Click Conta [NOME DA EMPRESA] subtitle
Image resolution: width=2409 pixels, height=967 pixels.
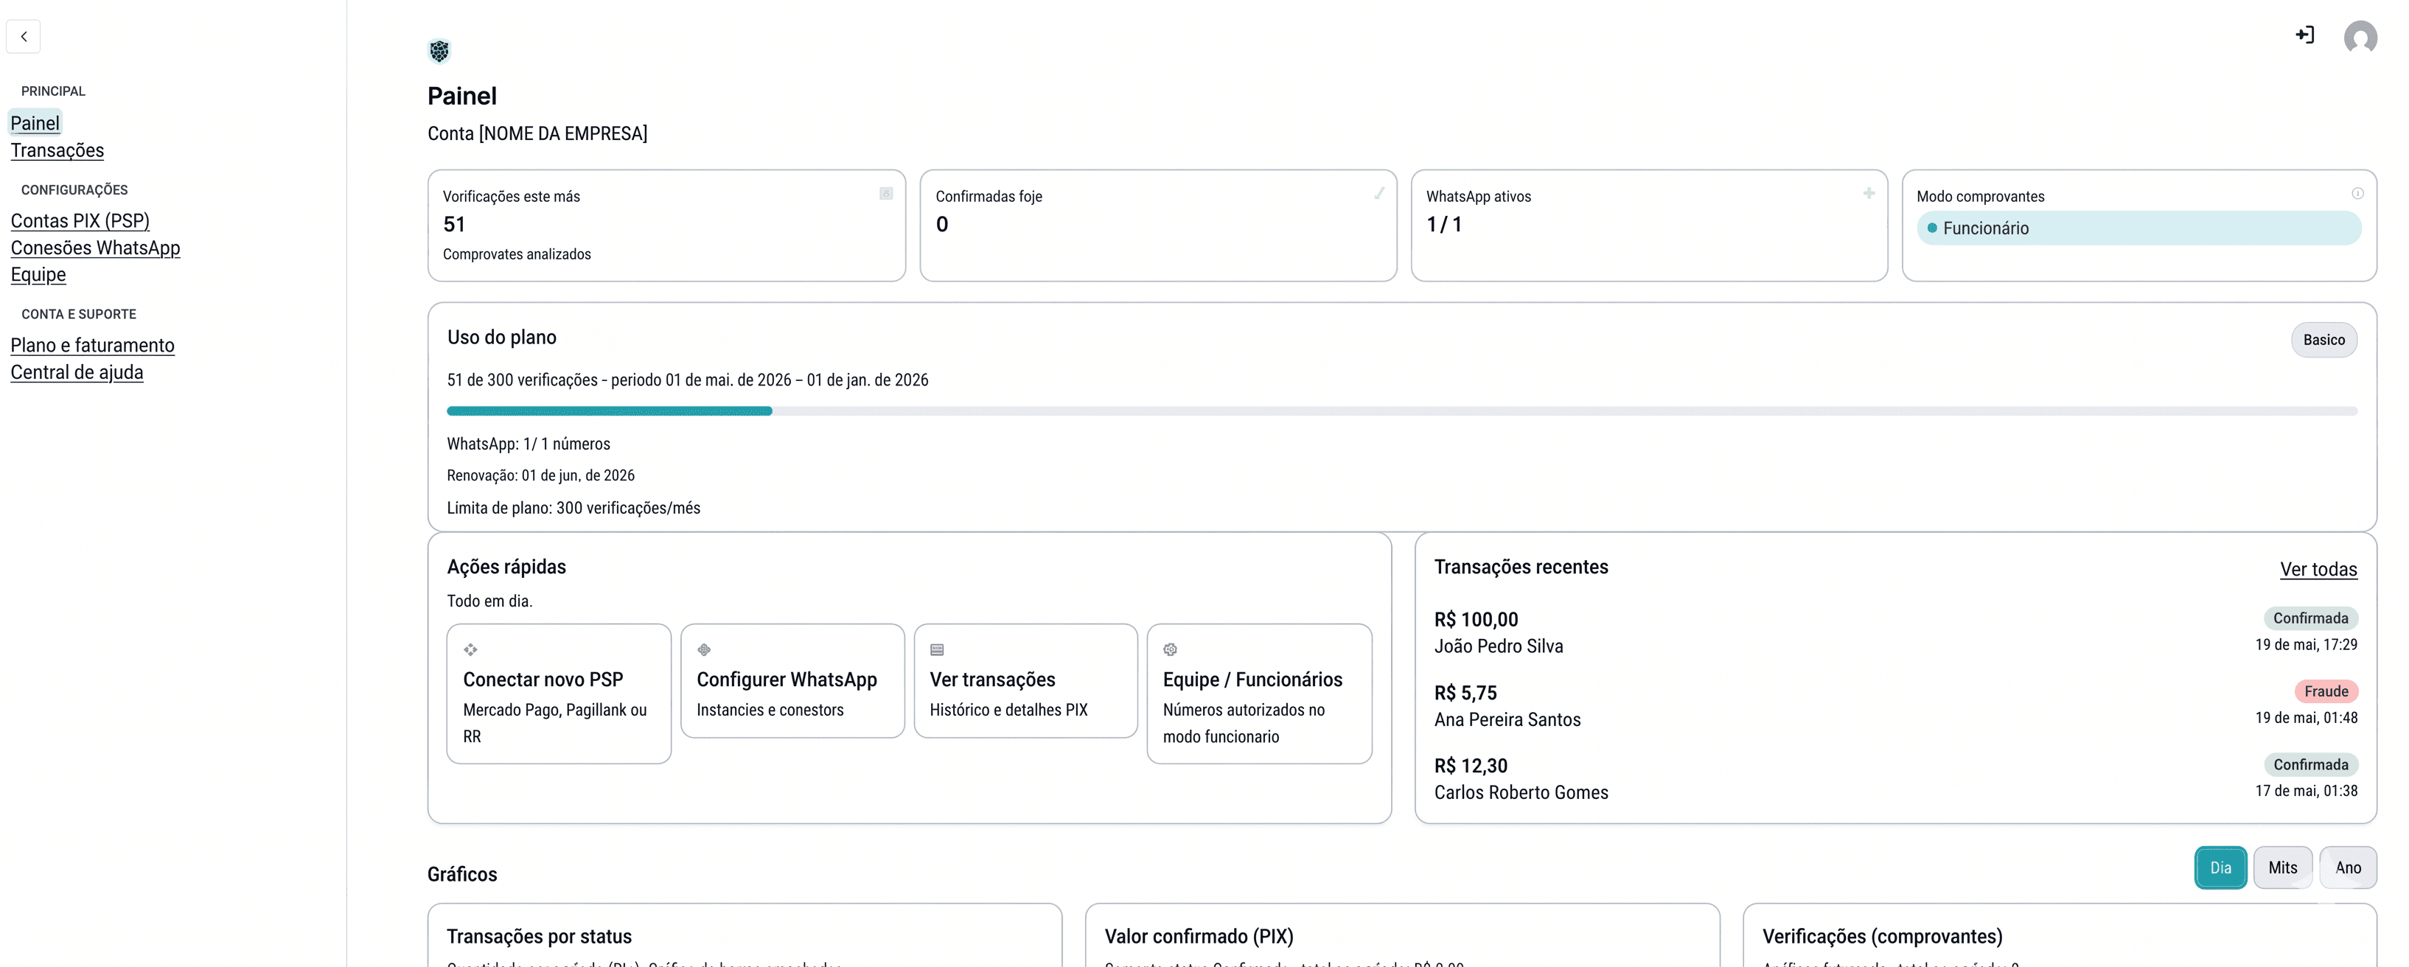point(537,133)
